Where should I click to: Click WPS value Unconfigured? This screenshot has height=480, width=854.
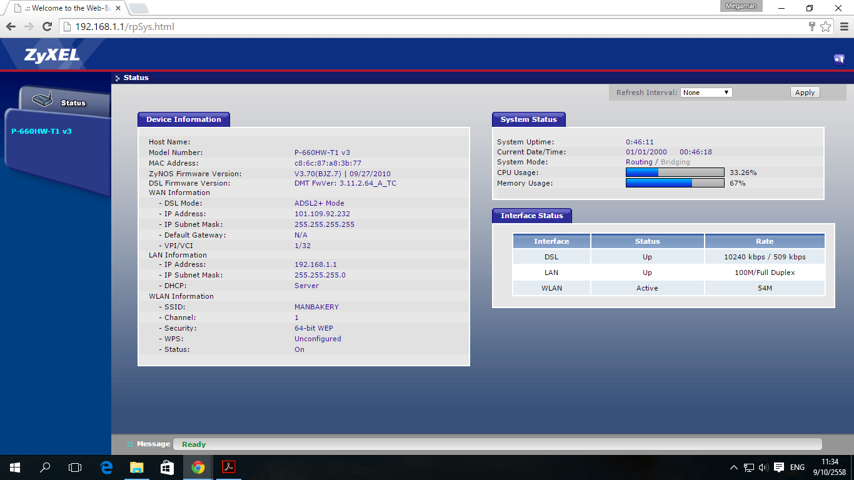pos(318,339)
